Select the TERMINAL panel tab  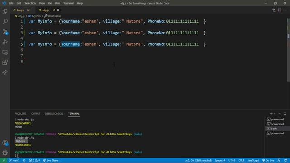74,114
